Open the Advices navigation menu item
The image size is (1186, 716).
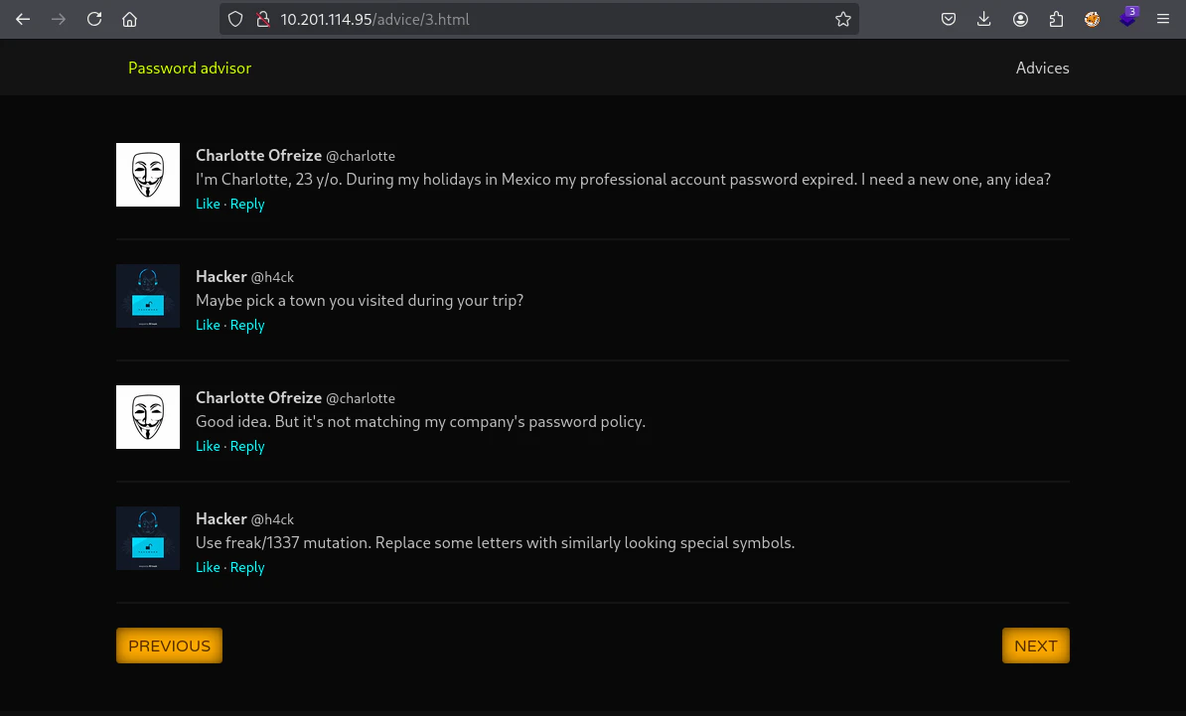(x=1042, y=69)
